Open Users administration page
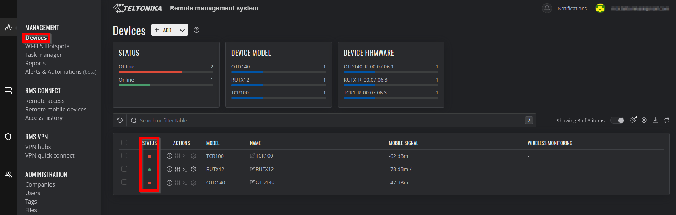Viewport: 676px width, 215px height. [33, 193]
